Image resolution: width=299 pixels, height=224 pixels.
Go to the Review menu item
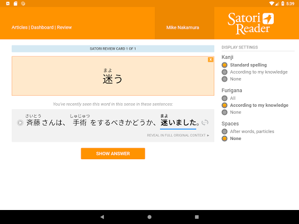click(x=64, y=27)
